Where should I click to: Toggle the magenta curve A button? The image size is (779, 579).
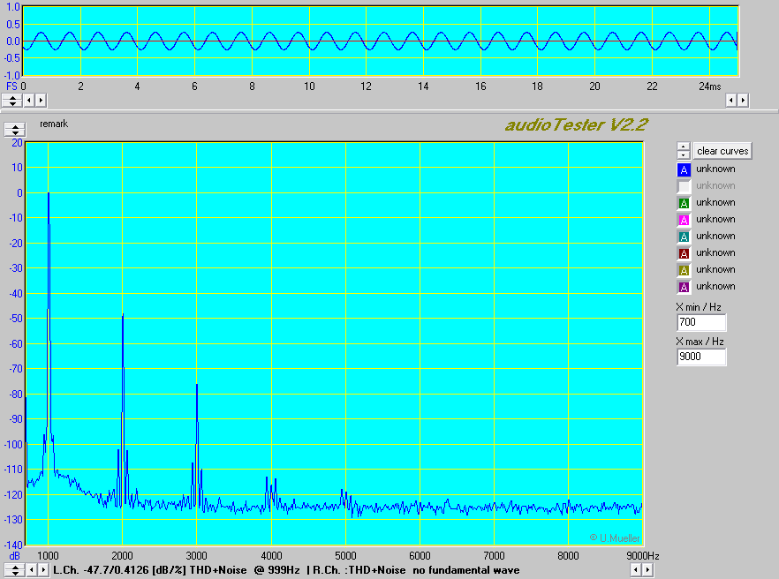pos(684,220)
